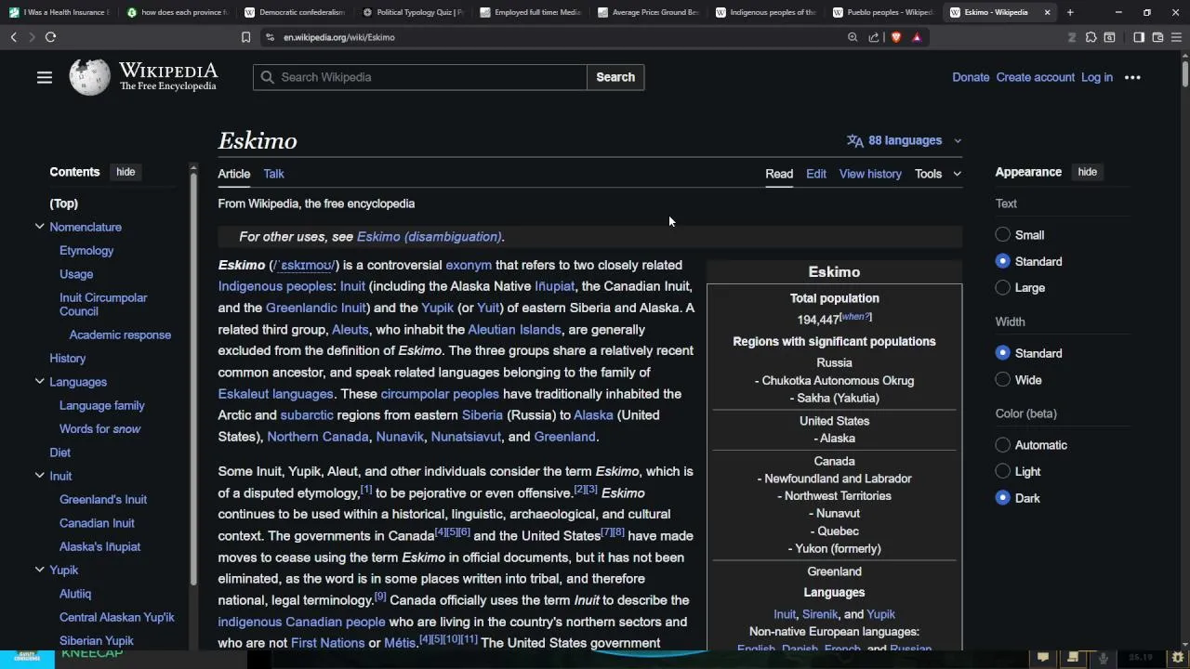Viewport: 1190px width, 669px height.
Task: Click the tab search icon in the toolbar
Action: pyautogui.click(x=1109, y=37)
